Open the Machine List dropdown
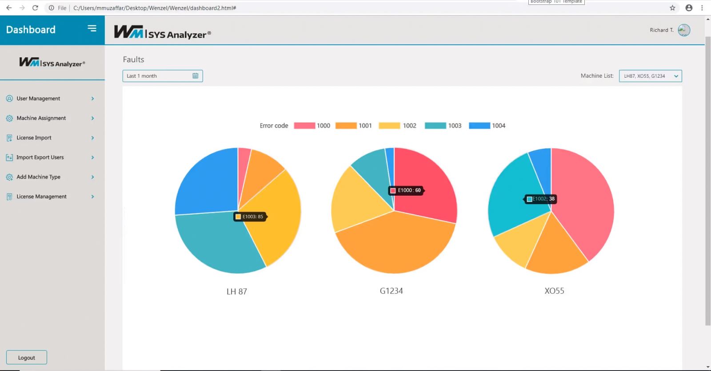The image size is (711, 371). 650,76
